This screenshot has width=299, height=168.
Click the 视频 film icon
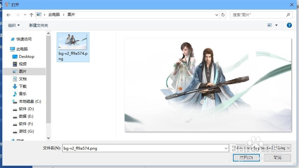pyautogui.click(x=15, y=64)
